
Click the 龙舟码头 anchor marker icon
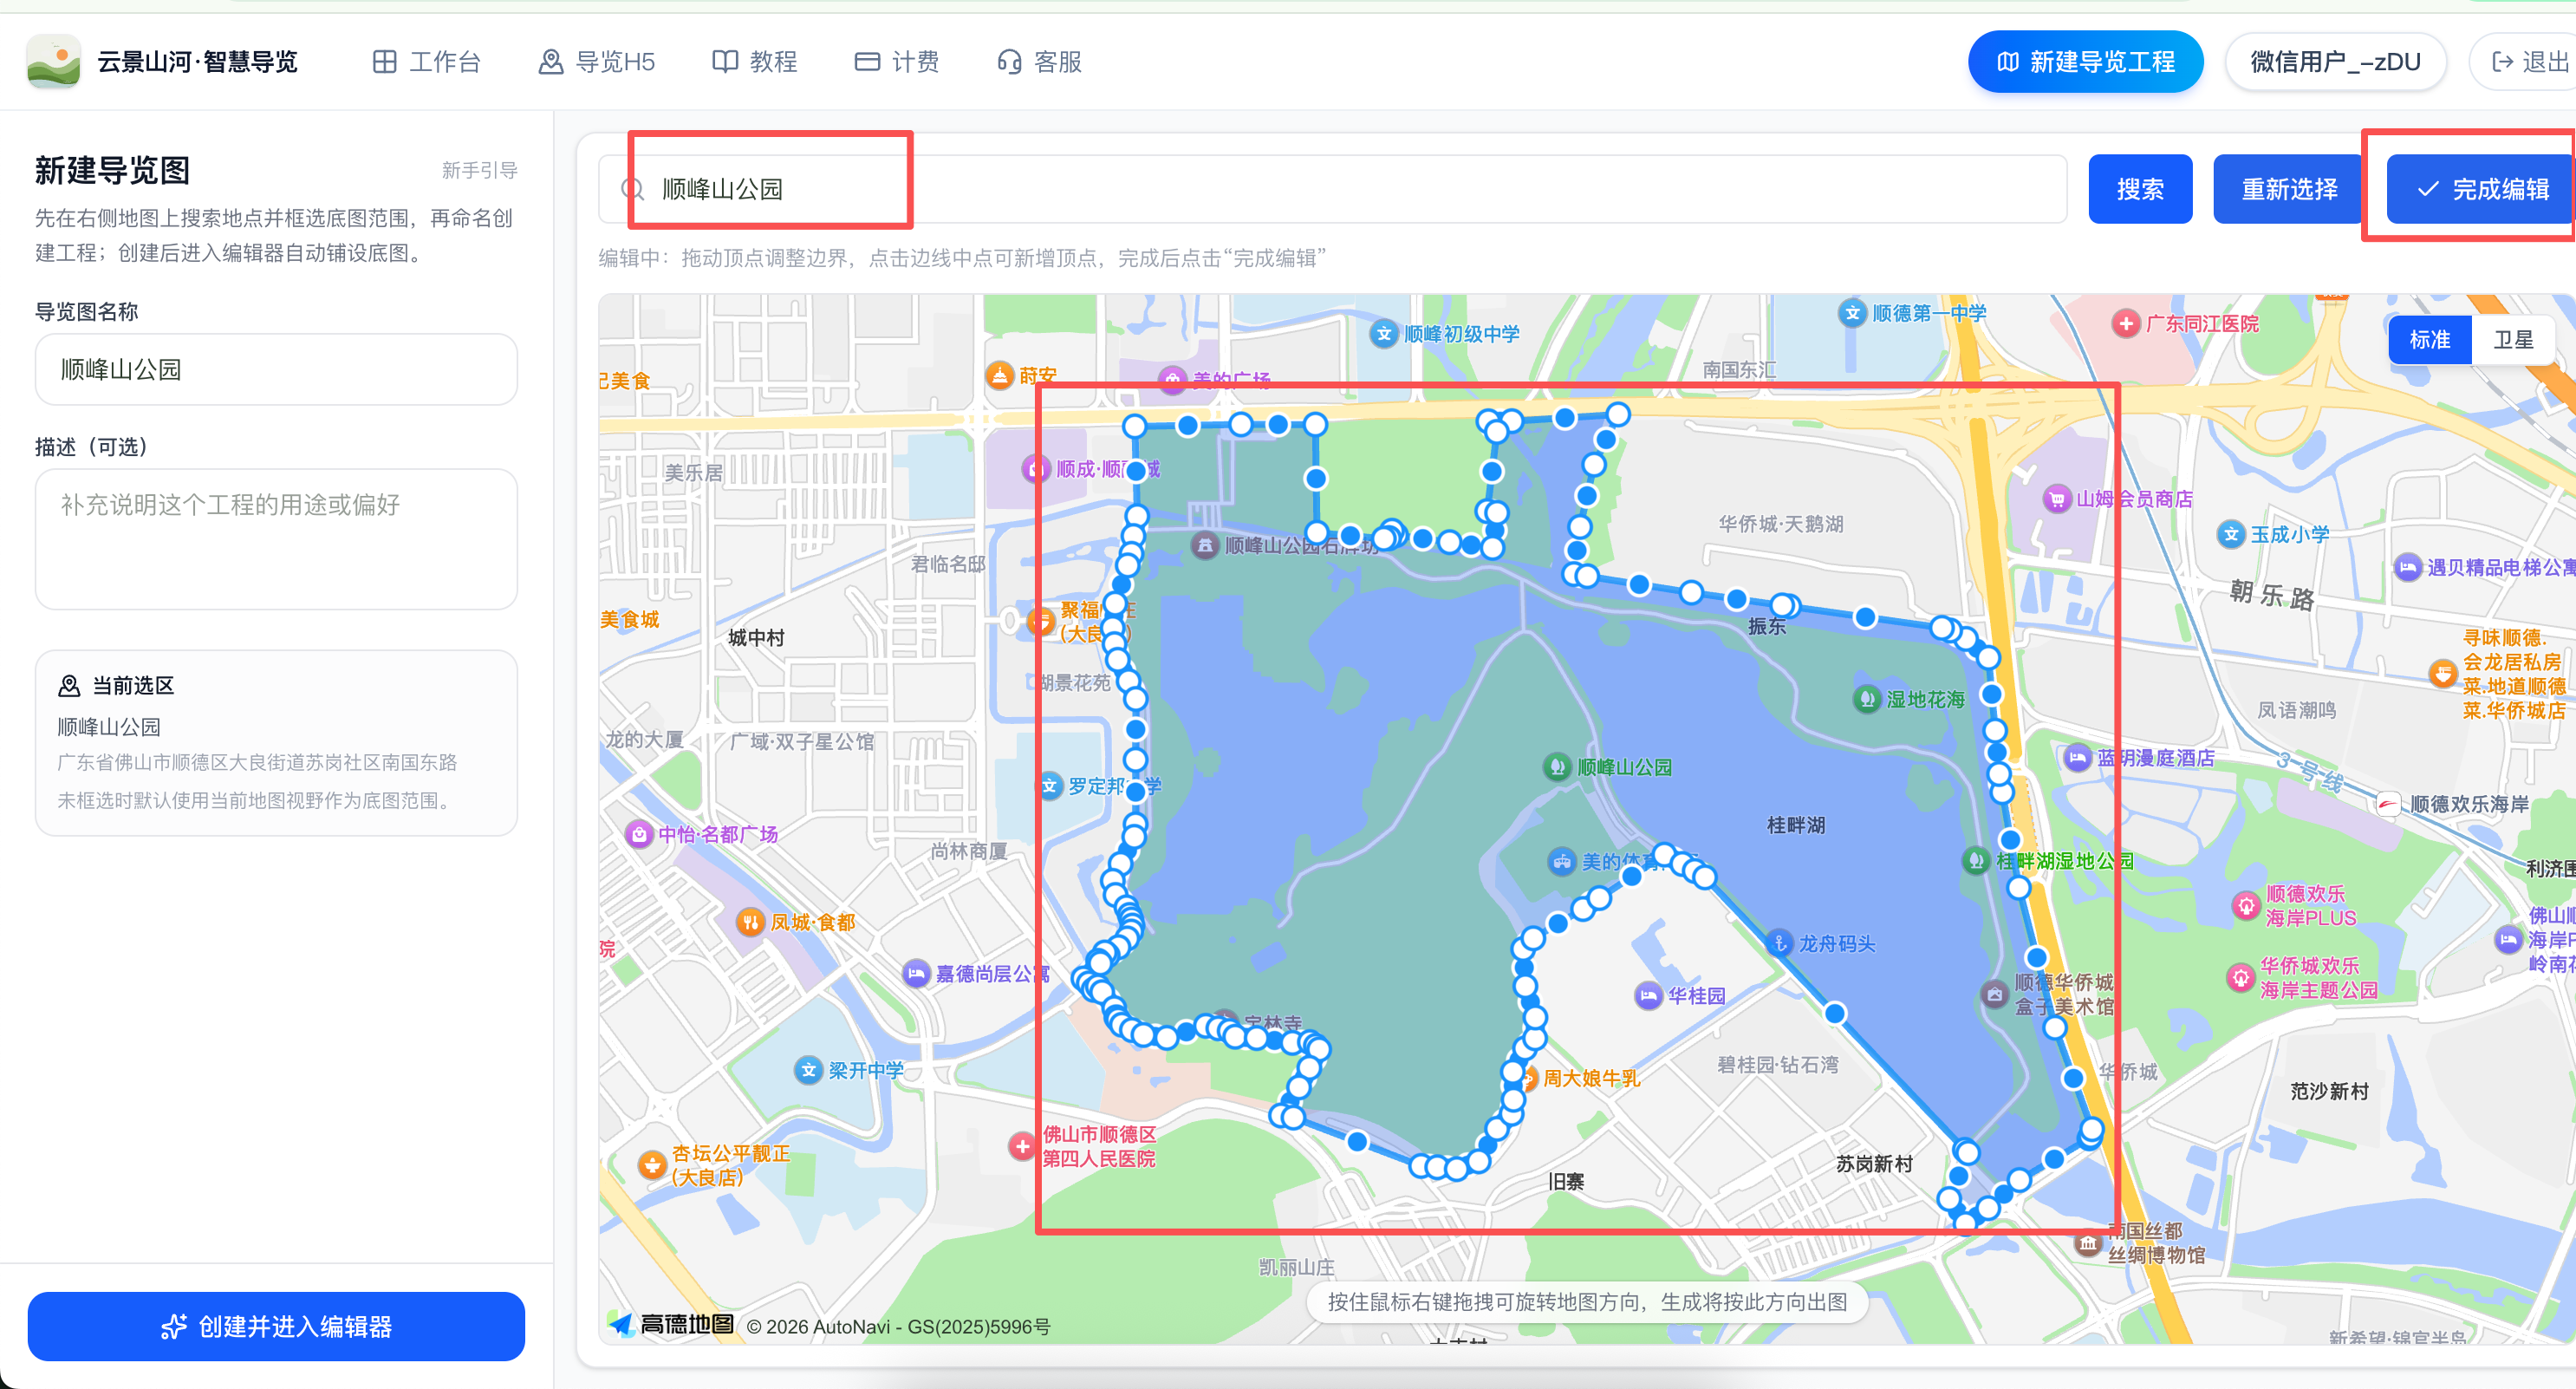coord(1779,943)
